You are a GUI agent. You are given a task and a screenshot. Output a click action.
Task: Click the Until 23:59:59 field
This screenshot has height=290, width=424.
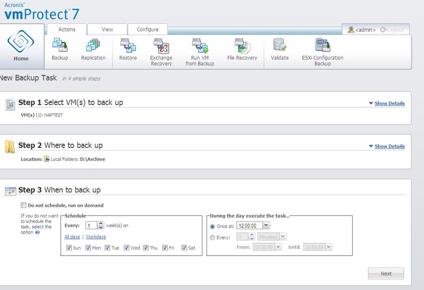[315, 247]
